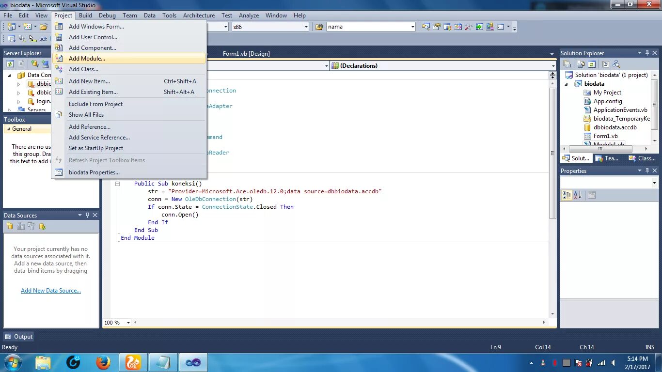Click the Command Window toolbar icon
Image resolution: width=662 pixels, height=372 pixels.
[501, 27]
